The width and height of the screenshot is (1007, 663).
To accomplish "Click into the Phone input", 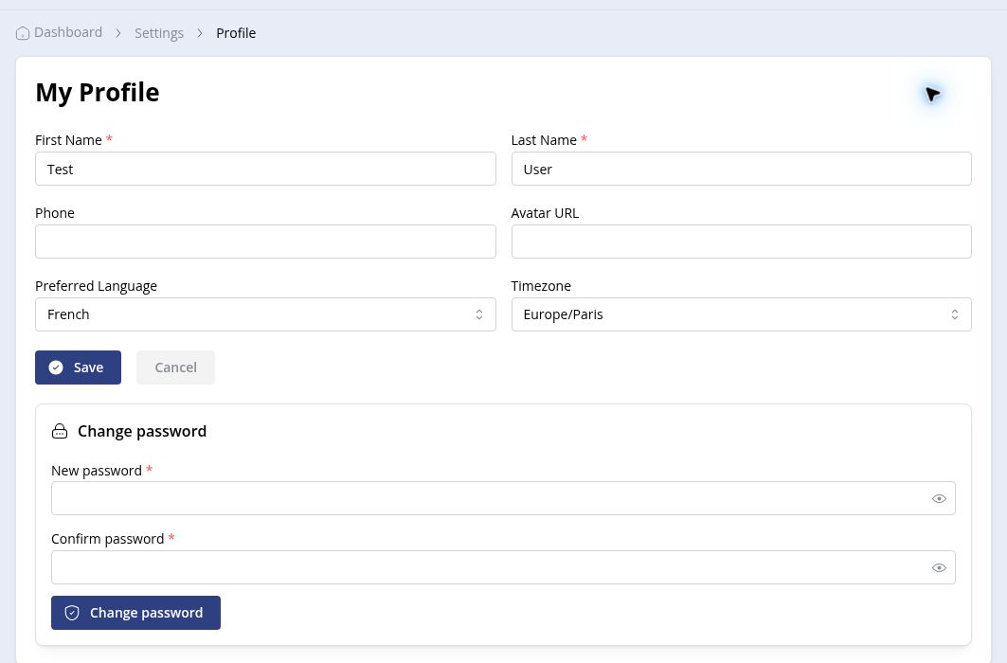I will [265, 242].
